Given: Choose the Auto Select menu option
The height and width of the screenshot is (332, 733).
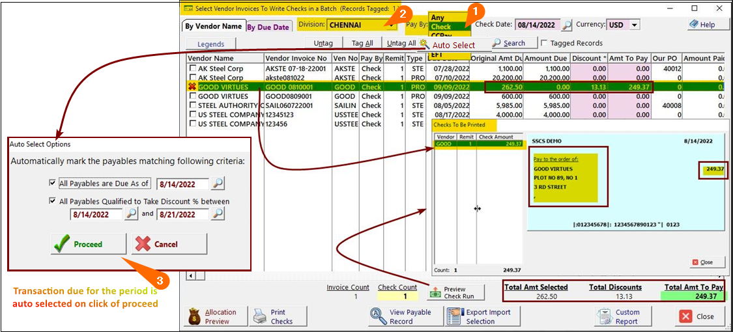Looking at the screenshot, I should (453, 45).
